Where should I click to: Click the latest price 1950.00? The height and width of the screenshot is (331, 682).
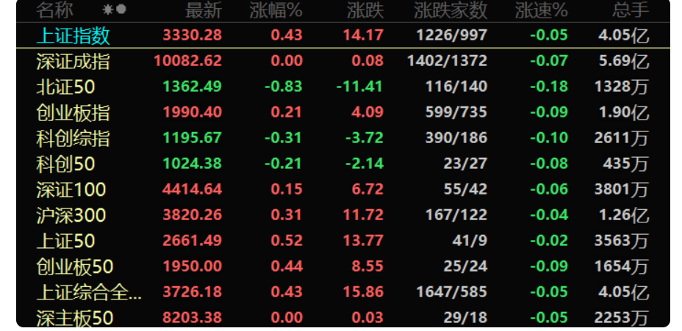point(193,266)
